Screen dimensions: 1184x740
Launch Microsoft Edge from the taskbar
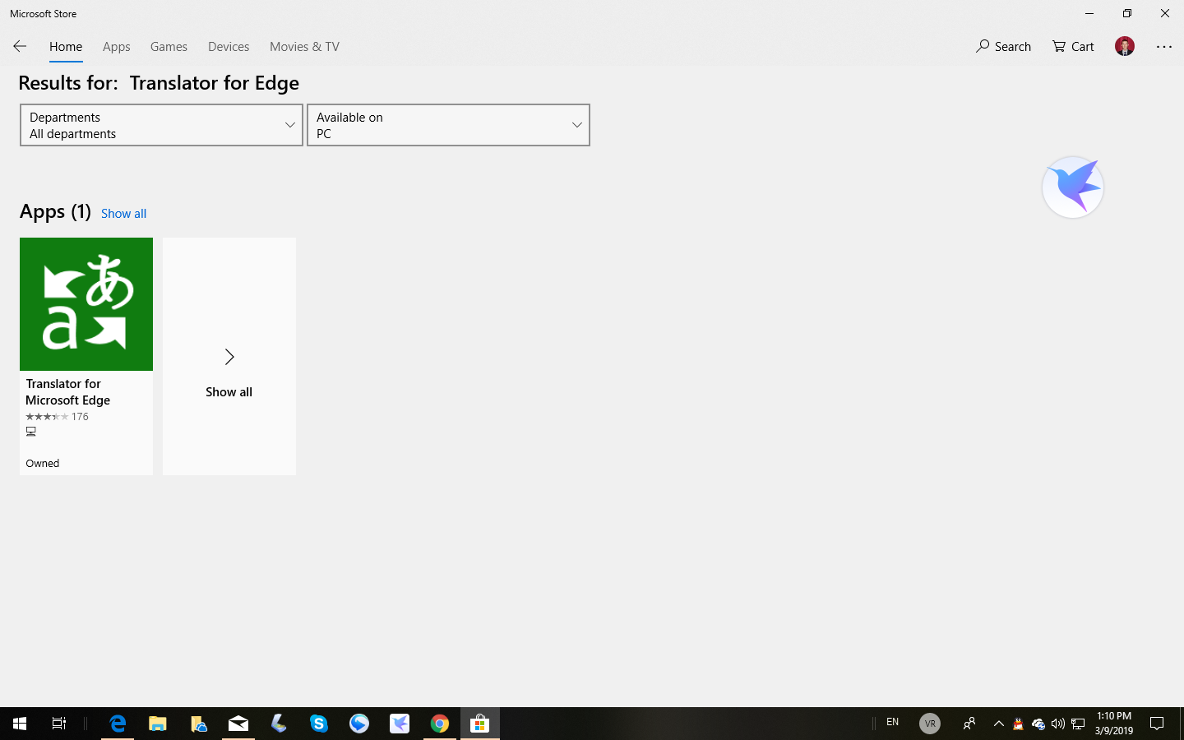[x=118, y=724]
